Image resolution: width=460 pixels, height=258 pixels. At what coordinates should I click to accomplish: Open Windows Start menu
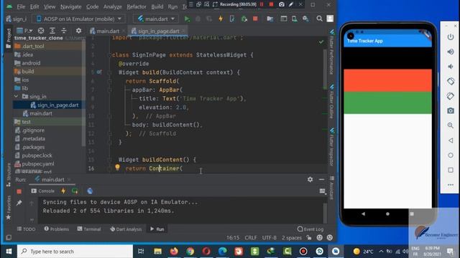pos(9,252)
